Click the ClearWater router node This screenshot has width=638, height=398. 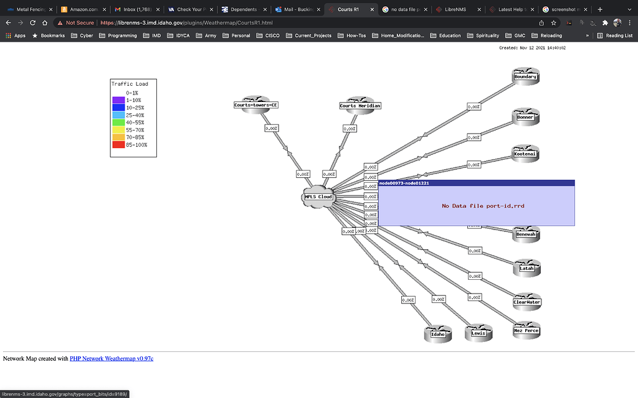click(x=526, y=302)
